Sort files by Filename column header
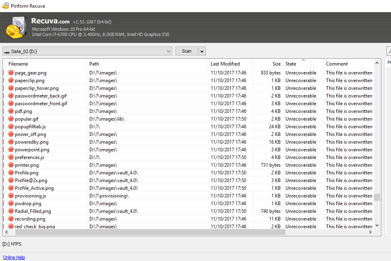The image size is (391, 261). (x=18, y=64)
